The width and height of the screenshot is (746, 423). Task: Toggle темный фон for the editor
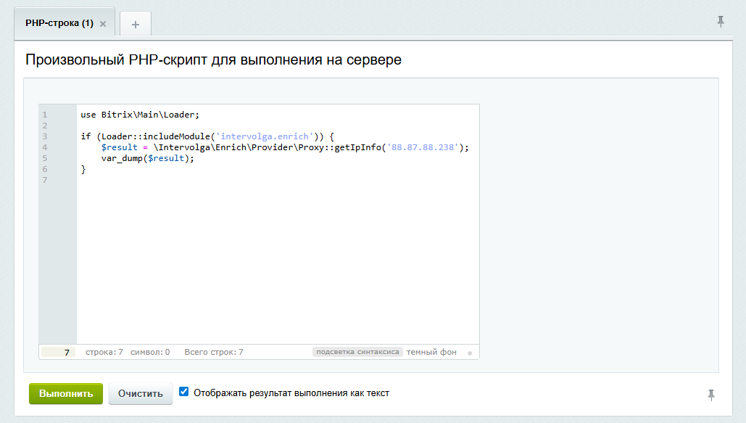(431, 351)
